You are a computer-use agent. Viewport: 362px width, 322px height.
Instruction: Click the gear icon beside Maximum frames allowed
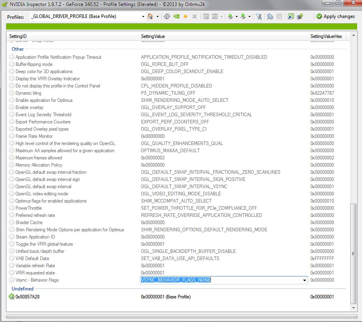tap(12, 158)
